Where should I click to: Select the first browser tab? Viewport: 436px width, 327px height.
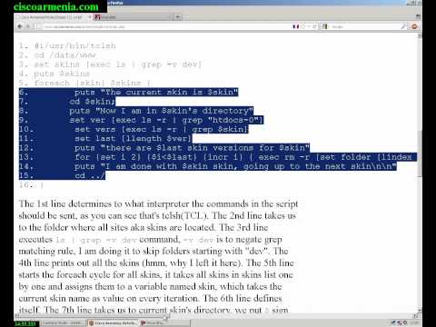click(x=54, y=17)
